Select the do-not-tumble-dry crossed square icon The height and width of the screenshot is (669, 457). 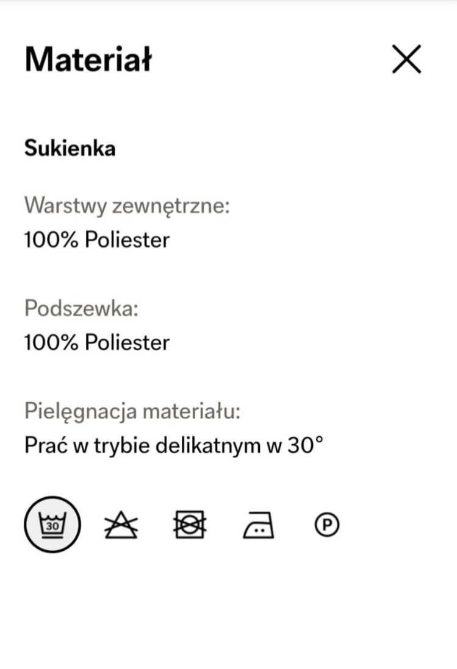[x=190, y=525]
